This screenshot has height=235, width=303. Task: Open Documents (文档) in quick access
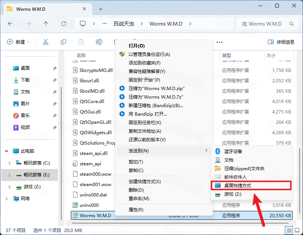click(22, 92)
